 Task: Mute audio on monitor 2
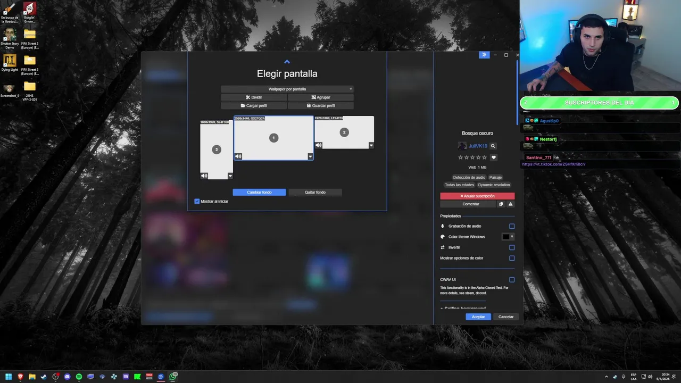tap(319, 145)
